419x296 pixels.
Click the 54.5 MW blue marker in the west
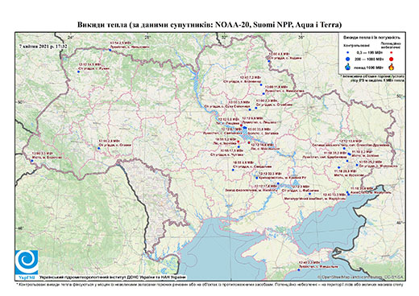(79, 72)
